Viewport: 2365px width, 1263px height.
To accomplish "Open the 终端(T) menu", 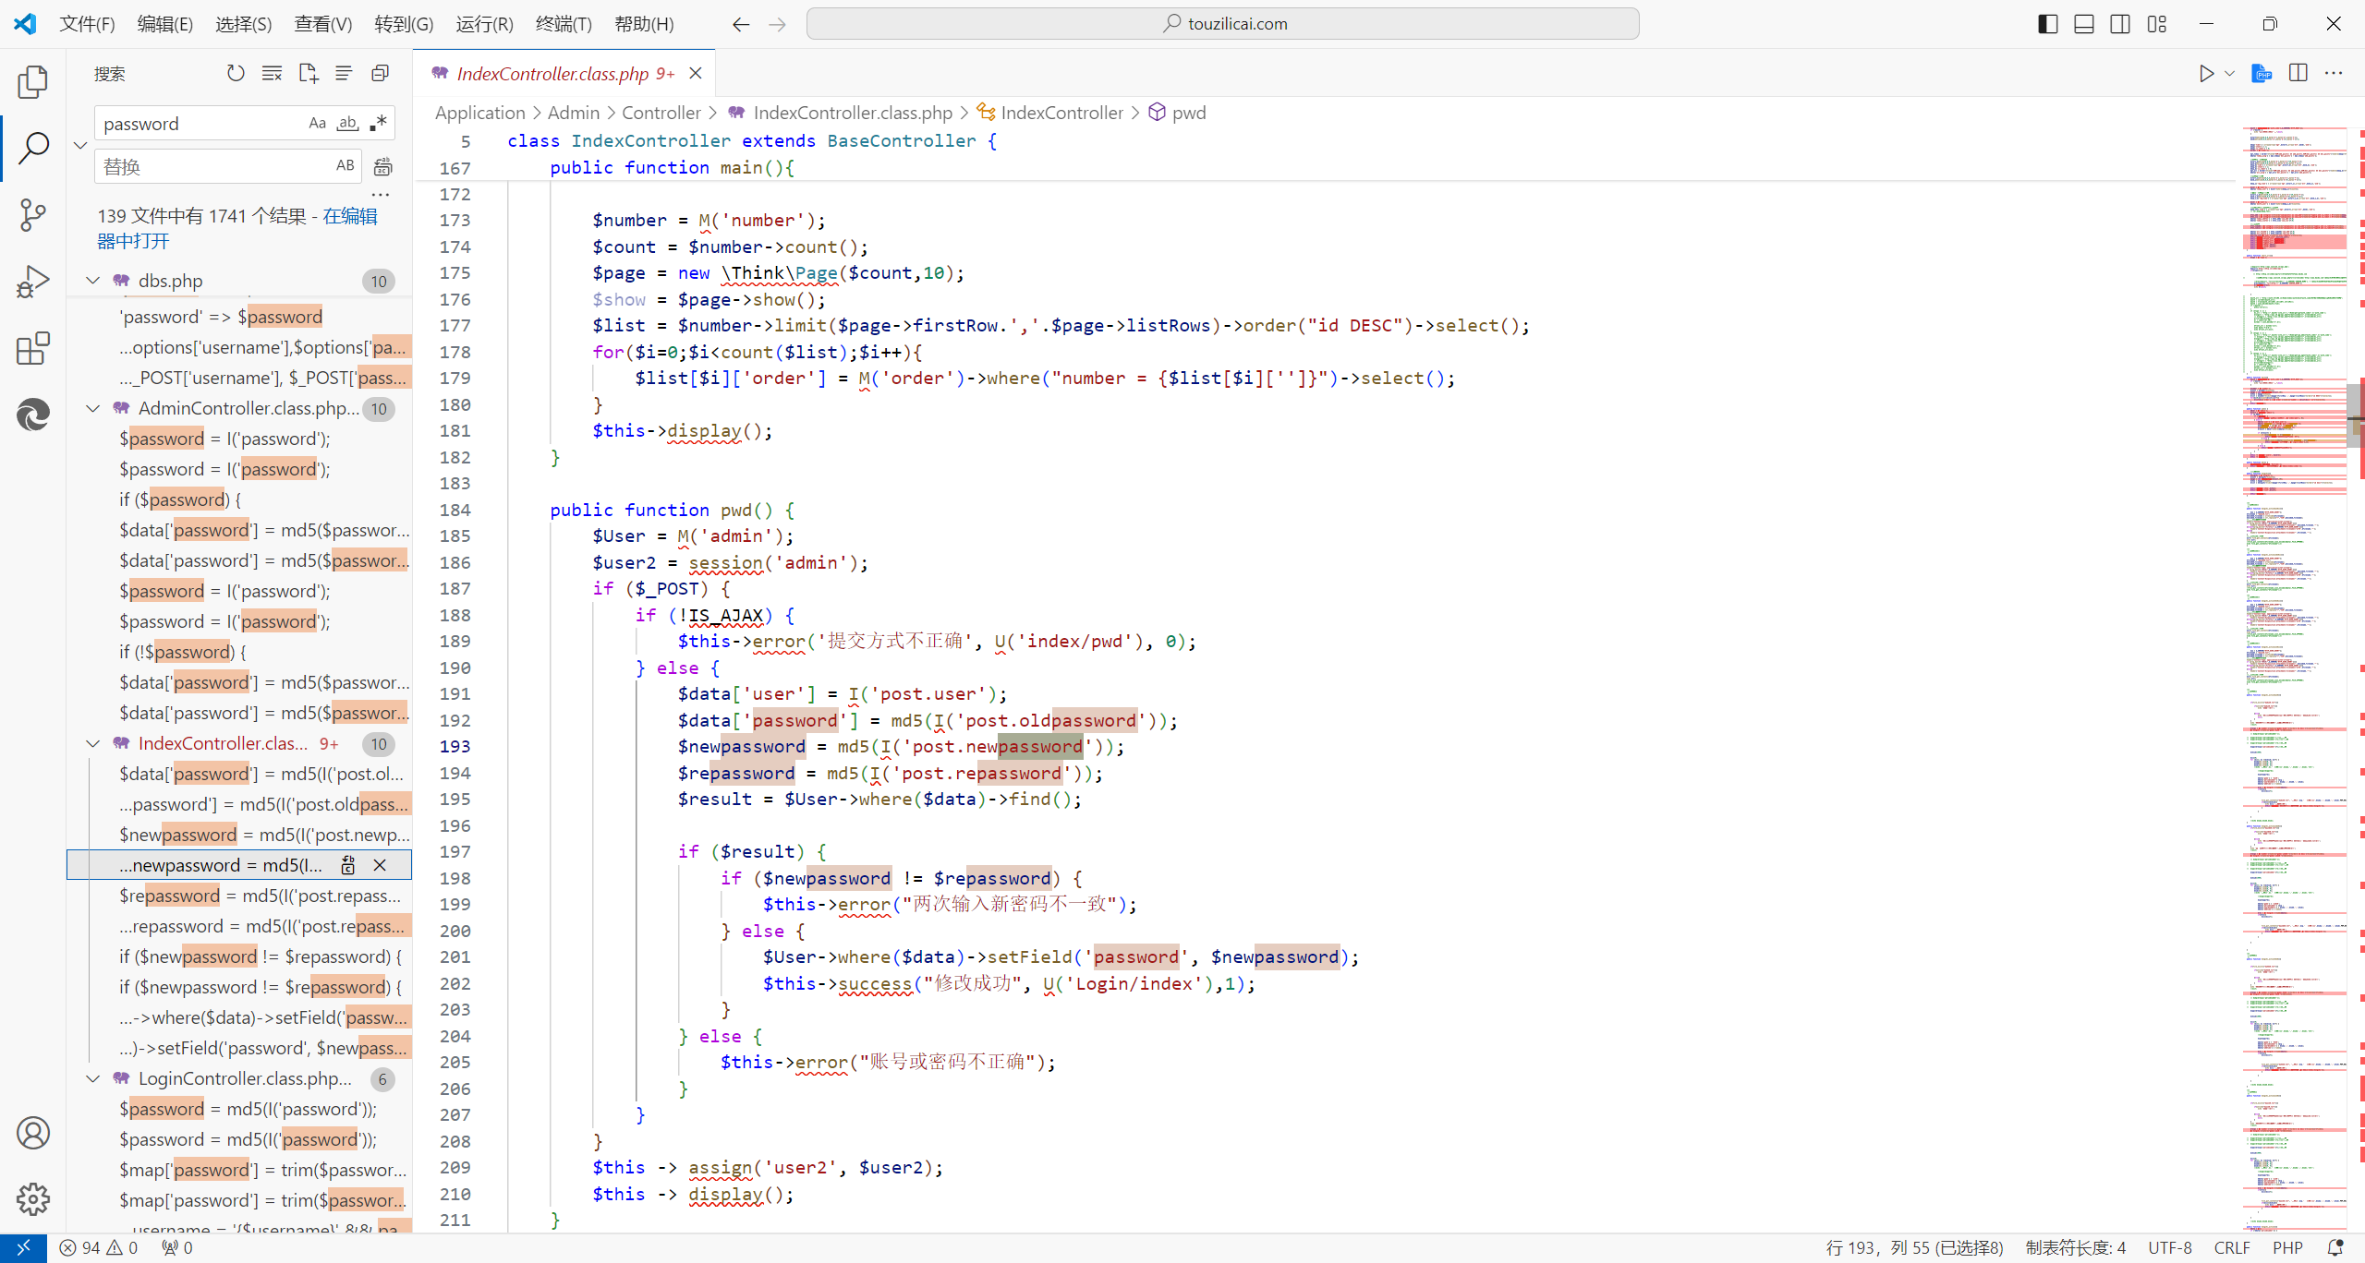I will click(x=564, y=24).
